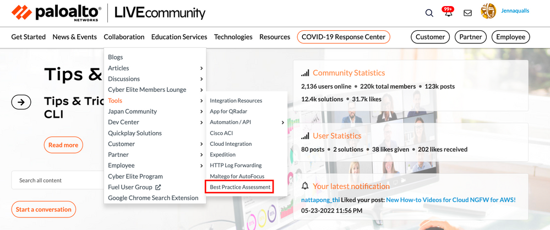The image size is (550, 230).
Task: Click the 12.4k solutions statistic
Action: [322, 99]
